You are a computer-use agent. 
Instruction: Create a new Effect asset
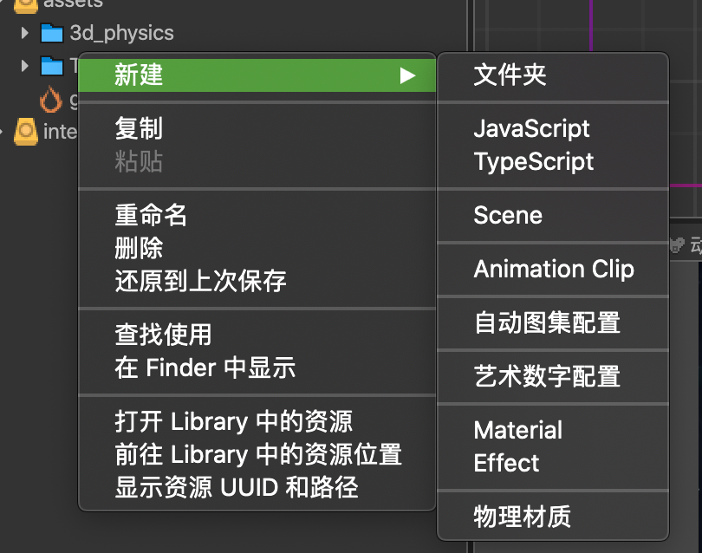point(506,464)
